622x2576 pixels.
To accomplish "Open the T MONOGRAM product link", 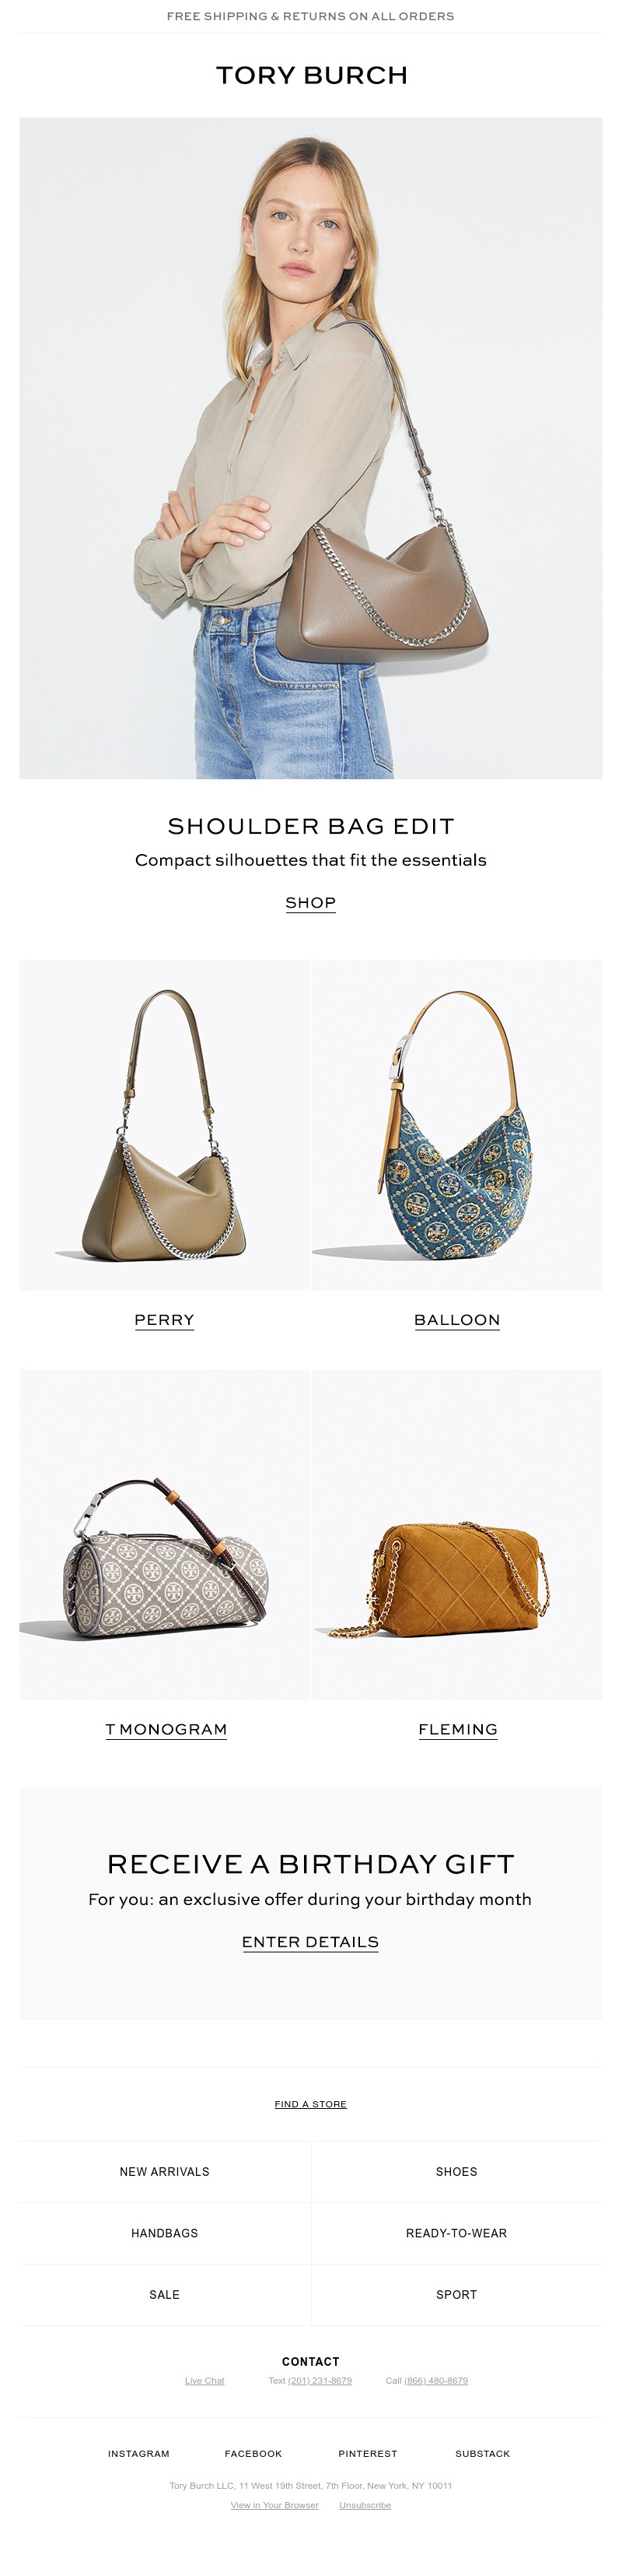I will pyautogui.click(x=166, y=1729).
